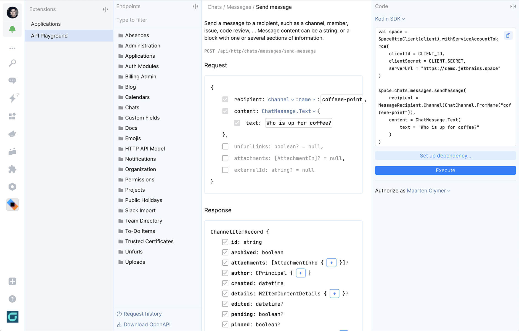Viewport: 519px width, 331px height.
Task: Open the Kotlin SDK dropdown
Action: coord(390,19)
